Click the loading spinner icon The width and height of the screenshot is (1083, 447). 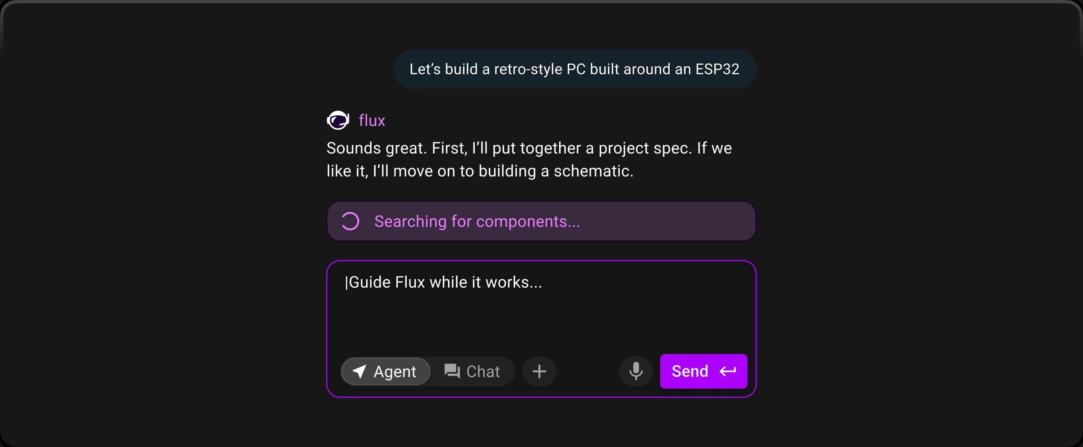350,221
